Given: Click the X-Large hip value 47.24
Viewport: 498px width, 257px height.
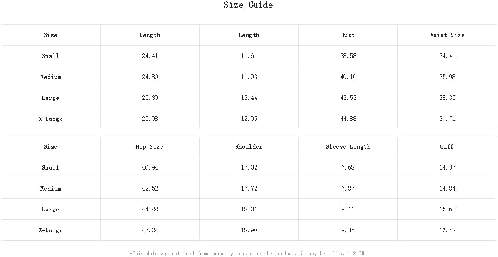Looking at the screenshot, I should pyautogui.click(x=150, y=231).
